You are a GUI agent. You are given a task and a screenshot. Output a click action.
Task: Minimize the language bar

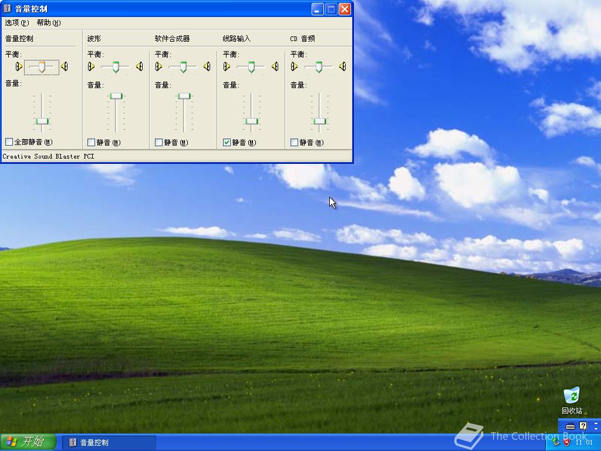pyautogui.click(x=596, y=423)
